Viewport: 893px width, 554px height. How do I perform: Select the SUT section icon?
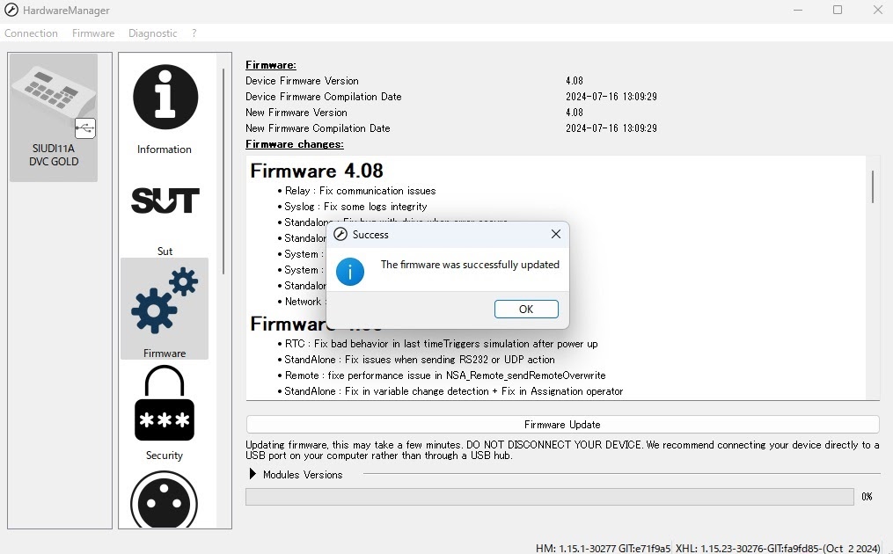(165, 202)
